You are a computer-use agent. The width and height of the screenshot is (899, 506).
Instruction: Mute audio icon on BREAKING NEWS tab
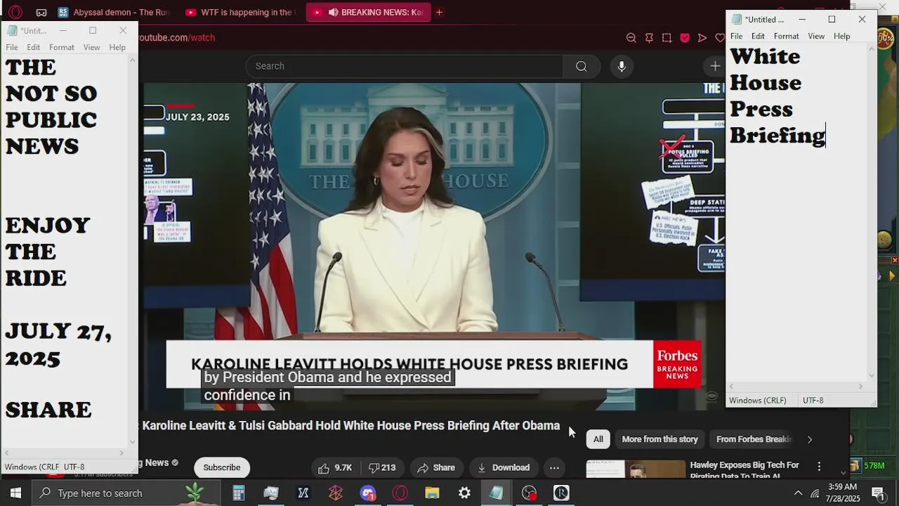[x=333, y=12]
